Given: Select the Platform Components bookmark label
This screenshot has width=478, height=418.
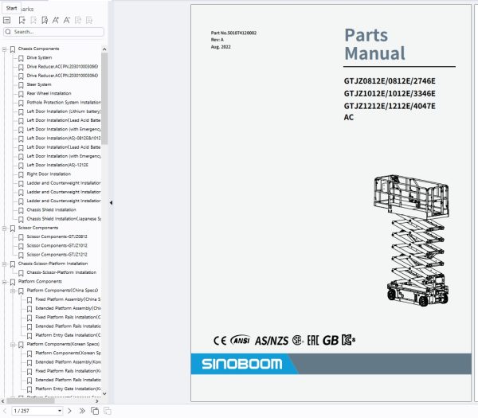Looking at the screenshot, I should (40, 282).
